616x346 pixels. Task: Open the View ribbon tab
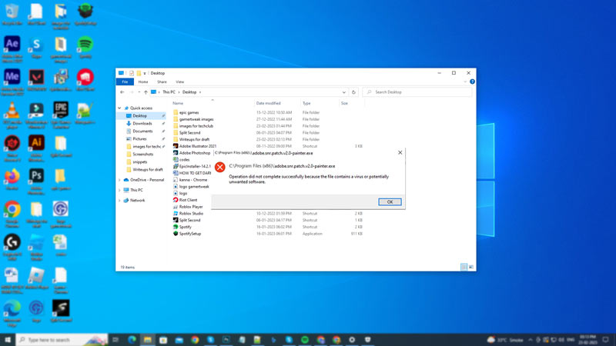click(x=180, y=82)
